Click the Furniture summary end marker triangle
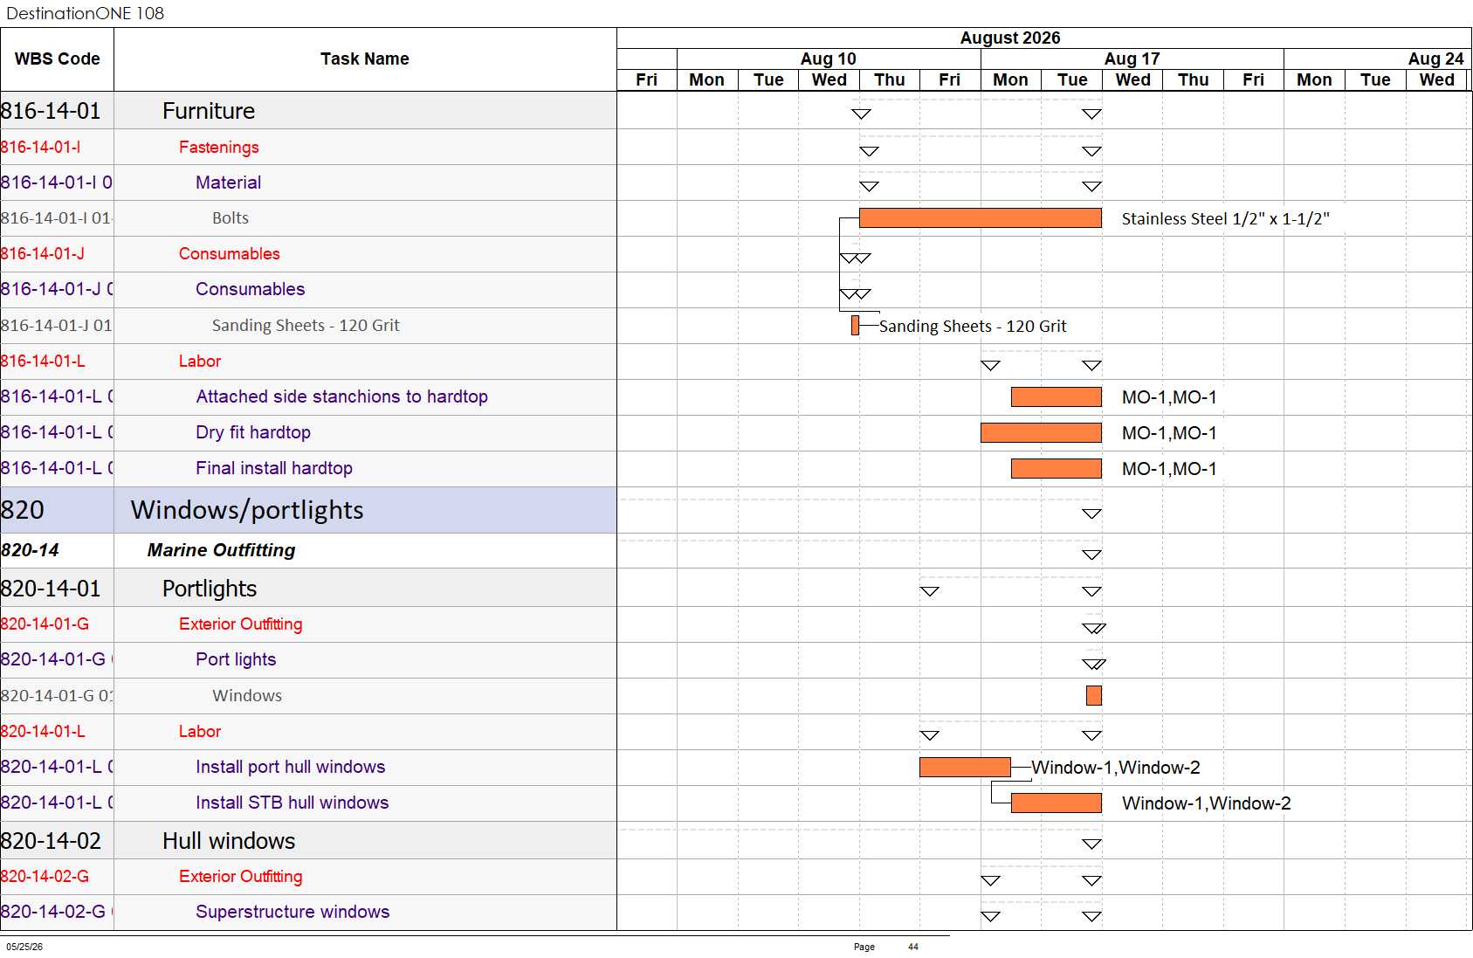 (x=1091, y=114)
